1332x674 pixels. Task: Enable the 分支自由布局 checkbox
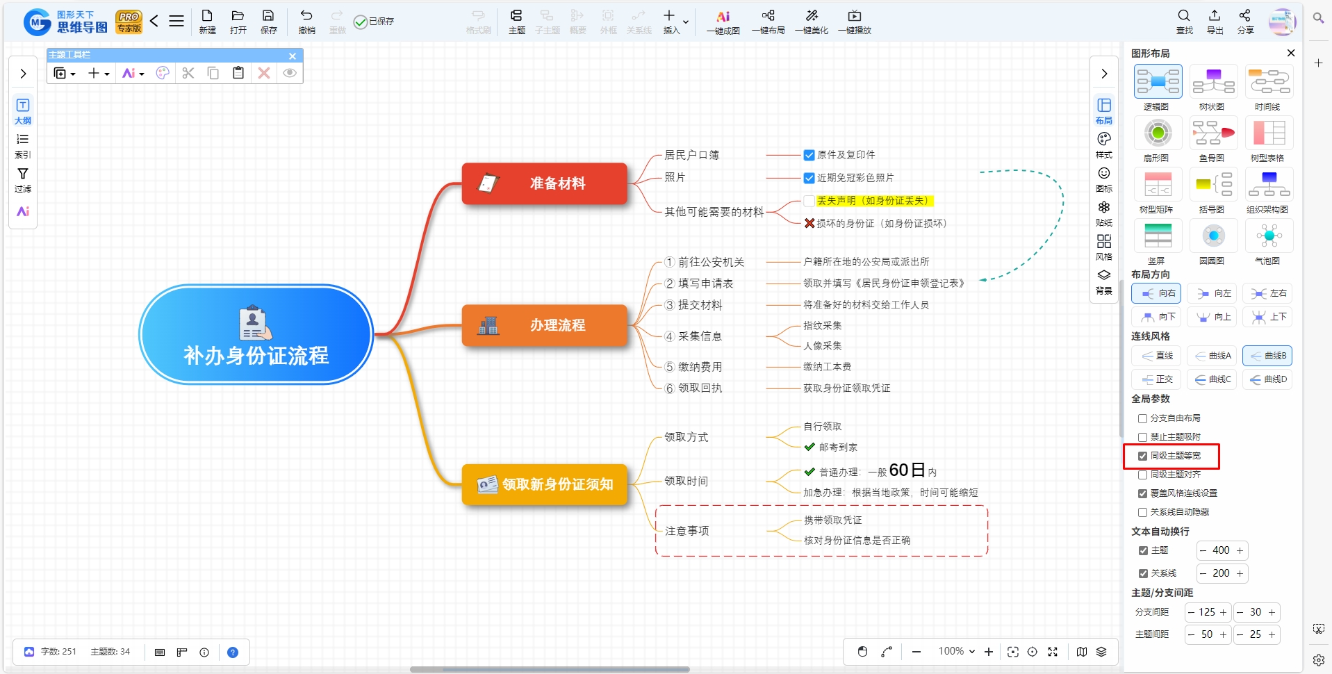click(1142, 418)
